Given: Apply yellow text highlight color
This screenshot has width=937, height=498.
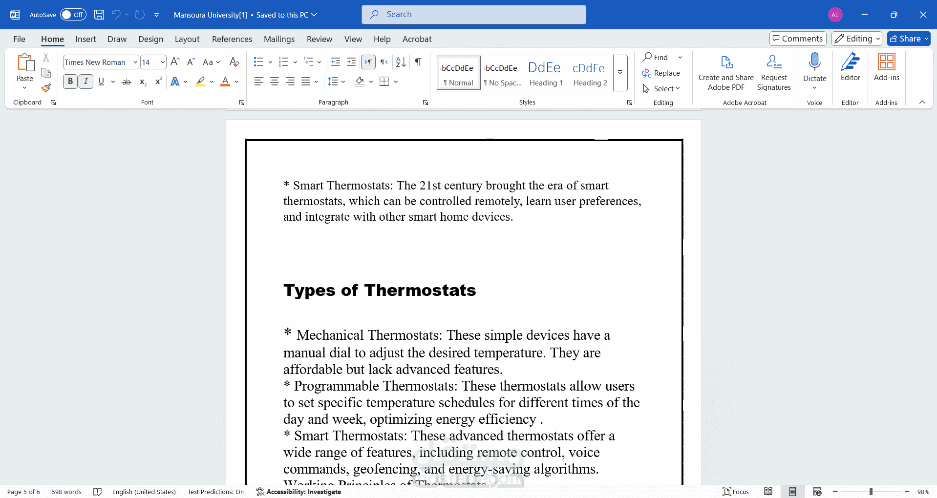Looking at the screenshot, I should click(200, 82).
